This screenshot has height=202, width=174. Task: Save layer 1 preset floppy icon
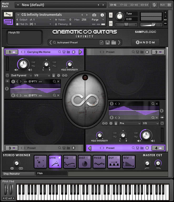[64, 52]
